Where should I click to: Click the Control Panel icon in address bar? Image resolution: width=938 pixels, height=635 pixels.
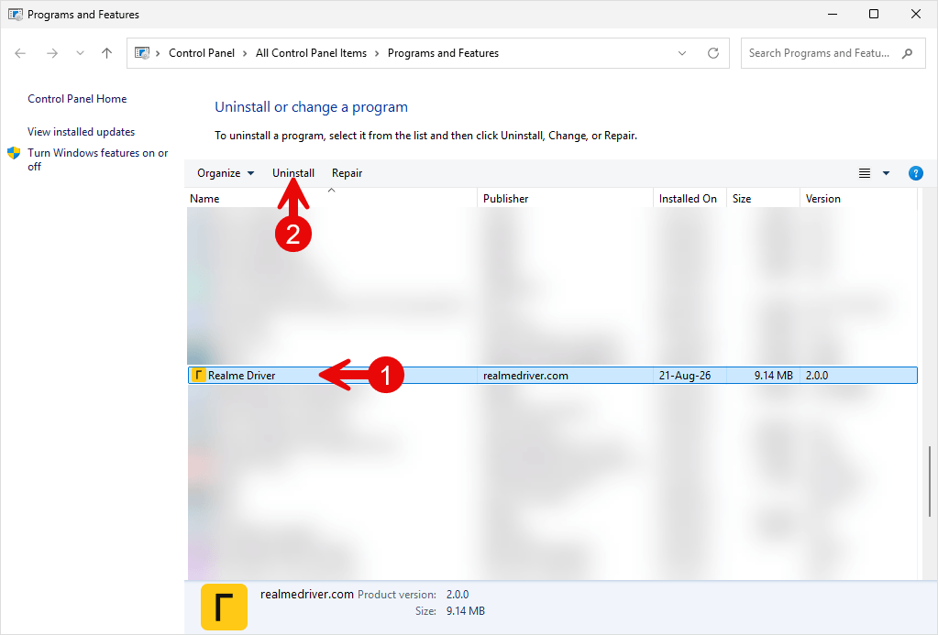(142, 53)
